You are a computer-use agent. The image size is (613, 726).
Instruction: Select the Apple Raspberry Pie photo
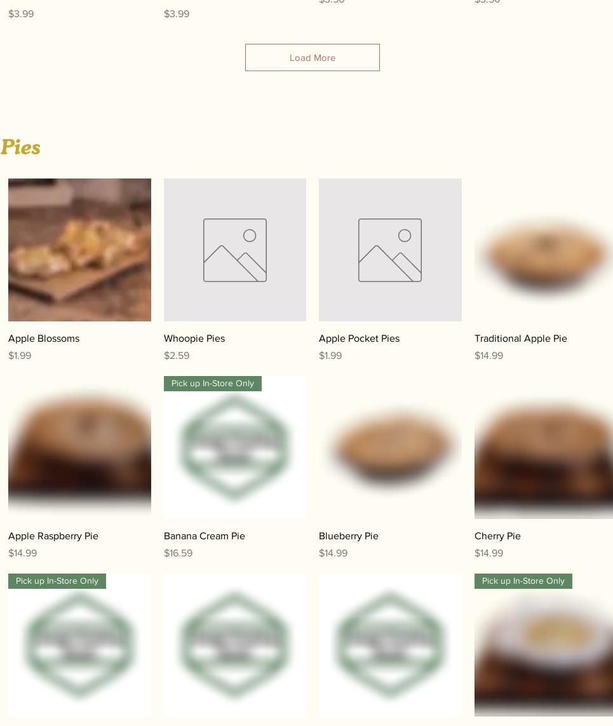click(x=79, y=447)
